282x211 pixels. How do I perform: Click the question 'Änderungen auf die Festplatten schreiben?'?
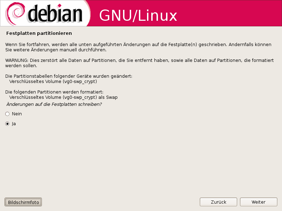[x=54, y=104]
